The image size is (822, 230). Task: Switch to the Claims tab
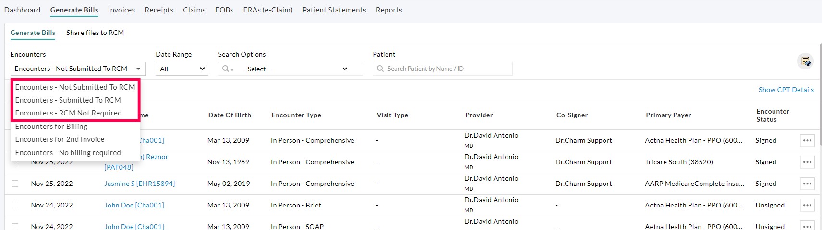coord(194,10)
